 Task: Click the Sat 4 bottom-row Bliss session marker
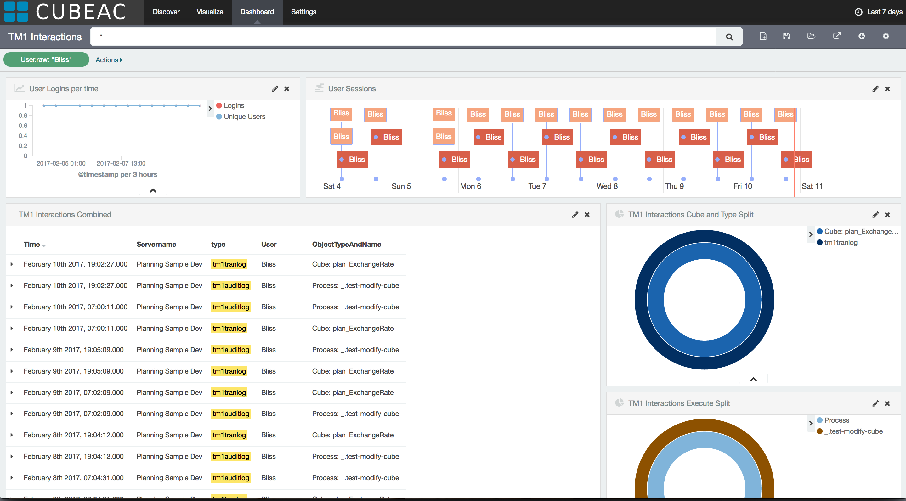coord(352,160)
